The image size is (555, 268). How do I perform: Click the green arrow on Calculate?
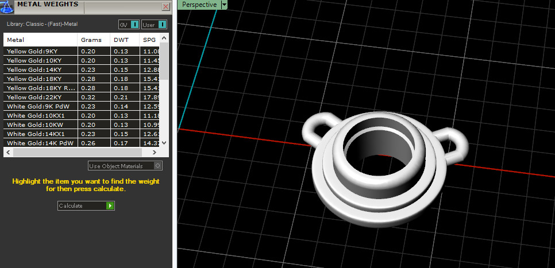click(x=110, y=206)
